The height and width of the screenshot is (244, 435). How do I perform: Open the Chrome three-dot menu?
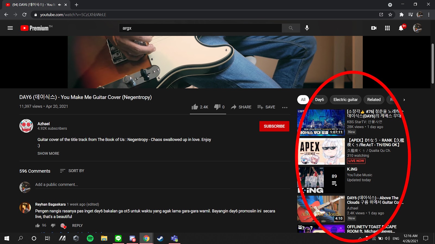[x=429, y=15]
